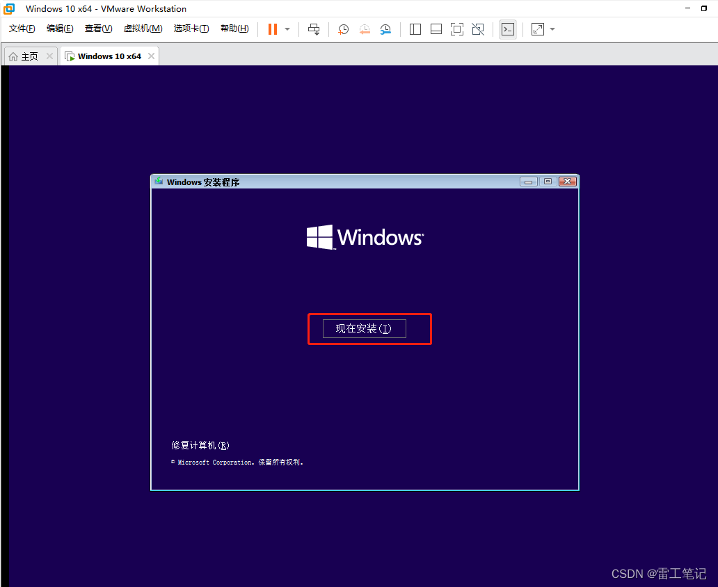The width and height of the screenshot is (718, 587).
Task: Pause the virtual machine
Action: coord(273,29)
